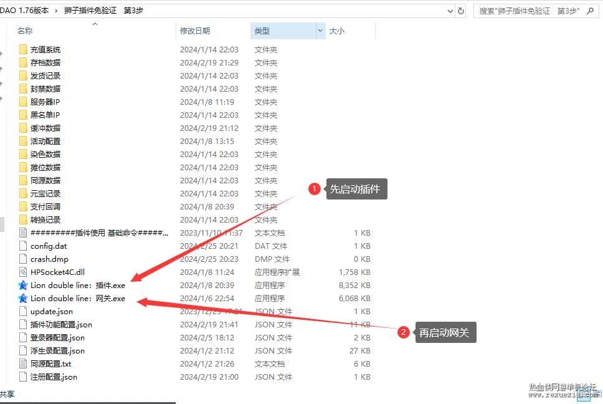
Task: Select the Lion double line 插件.exe star icon
Action: point(23,285)
